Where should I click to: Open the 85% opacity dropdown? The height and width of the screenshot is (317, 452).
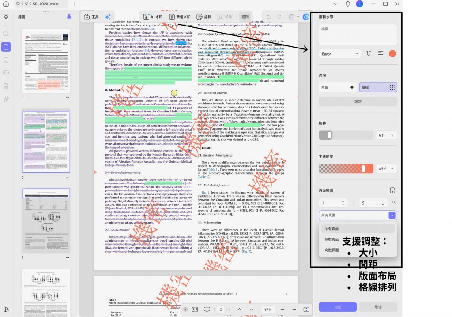point(386,169)
